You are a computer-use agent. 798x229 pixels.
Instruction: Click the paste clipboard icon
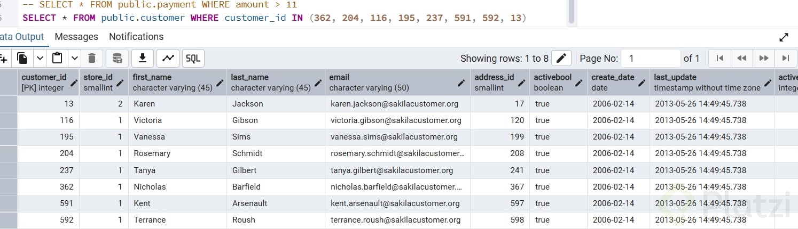(57, 58)
